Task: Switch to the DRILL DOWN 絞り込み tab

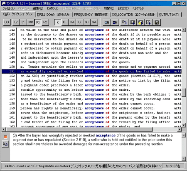Action: (54, 15)
